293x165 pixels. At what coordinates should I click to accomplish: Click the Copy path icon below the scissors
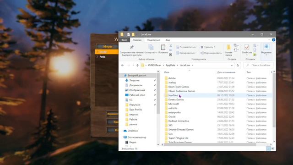coord(171,50)
